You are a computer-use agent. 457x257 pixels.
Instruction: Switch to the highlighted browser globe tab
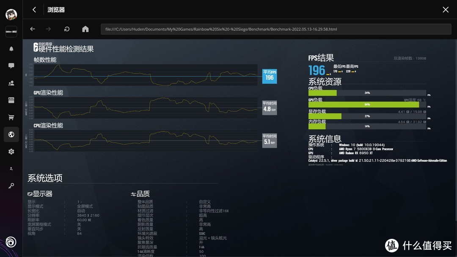(x=11, y=134)
